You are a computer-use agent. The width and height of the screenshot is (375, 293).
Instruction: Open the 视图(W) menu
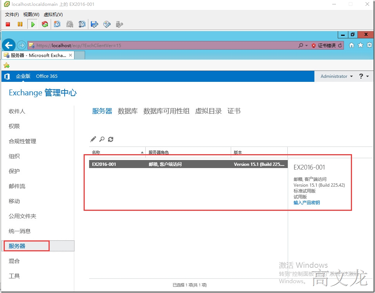click(31, 15)
